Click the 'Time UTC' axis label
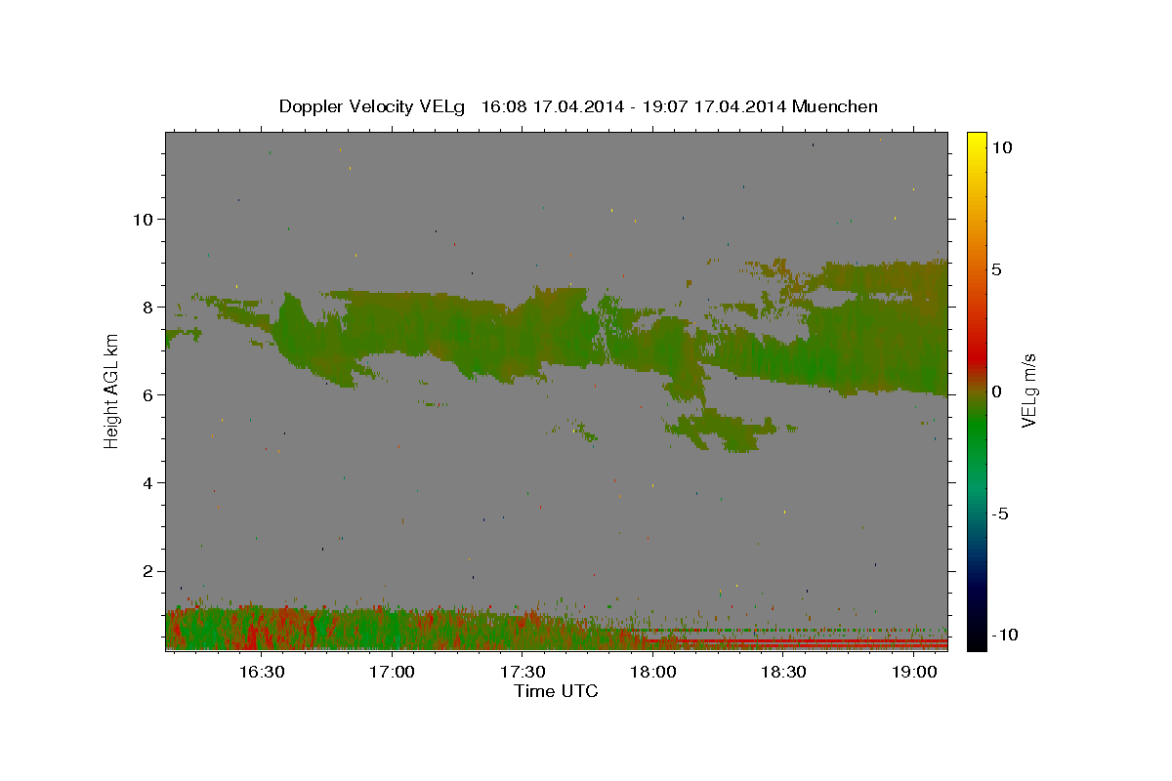1172x781 pixels. click(556, 691)
